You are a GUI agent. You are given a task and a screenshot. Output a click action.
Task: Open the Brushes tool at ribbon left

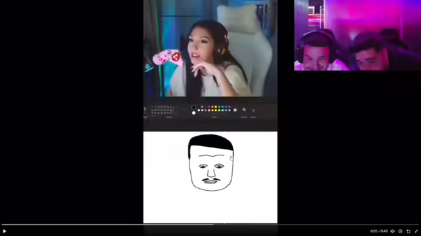coord(145,109)
